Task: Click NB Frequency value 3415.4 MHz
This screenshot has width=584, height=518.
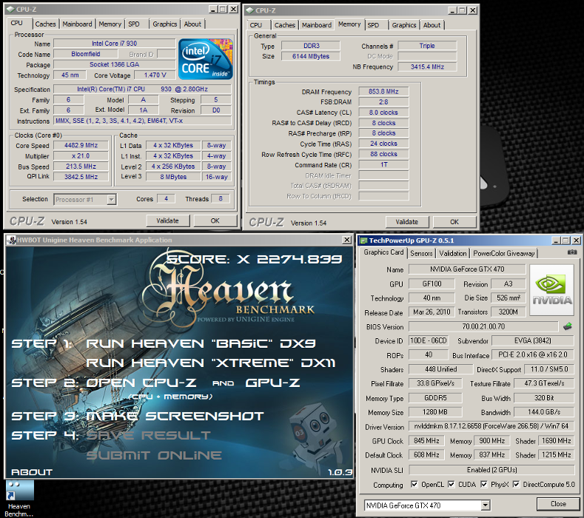Action: point(427,67)
